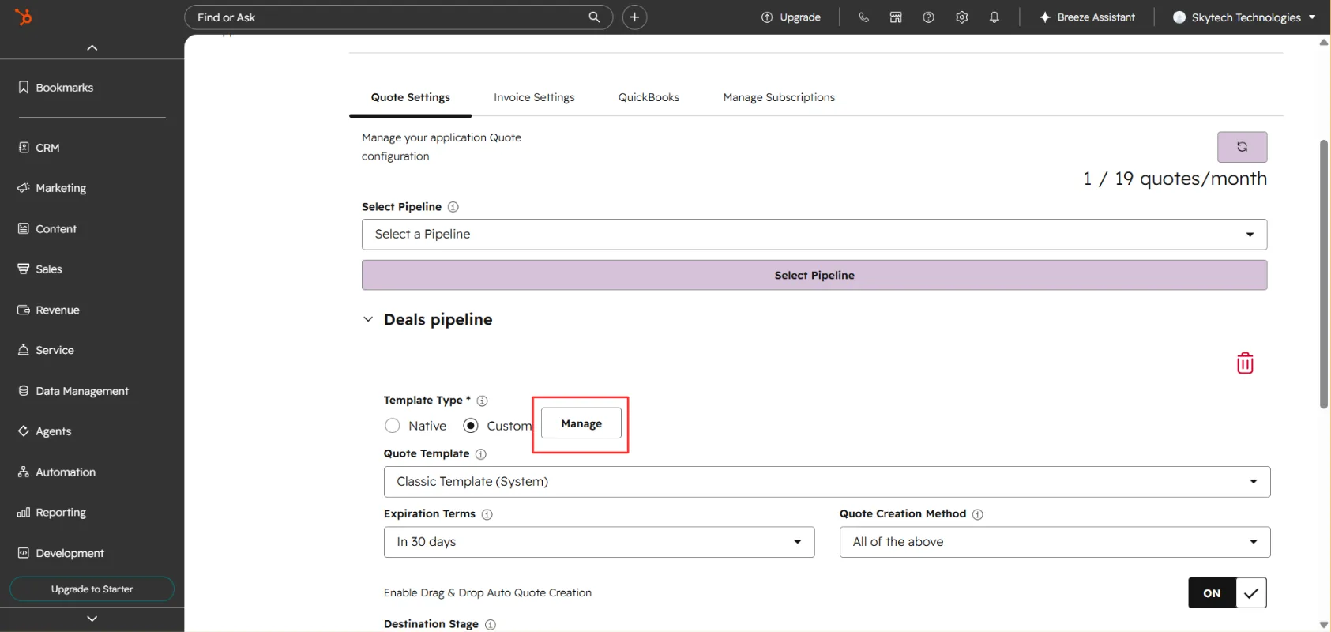Switch to Invoice Settings tab
The height and width of the screenshot is (632, 1331).
tap(534, 97)
